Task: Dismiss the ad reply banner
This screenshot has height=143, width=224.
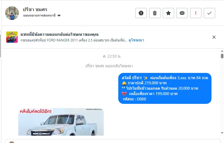Action: pos(214,37)
